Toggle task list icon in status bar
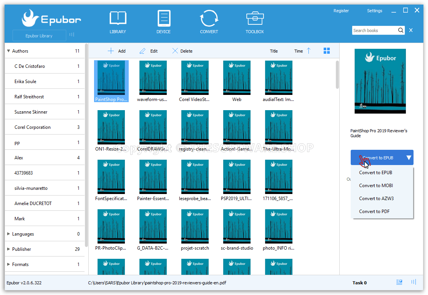Image resolution: width=428 pixels, height=295 pixels. (x=399, y=282)
